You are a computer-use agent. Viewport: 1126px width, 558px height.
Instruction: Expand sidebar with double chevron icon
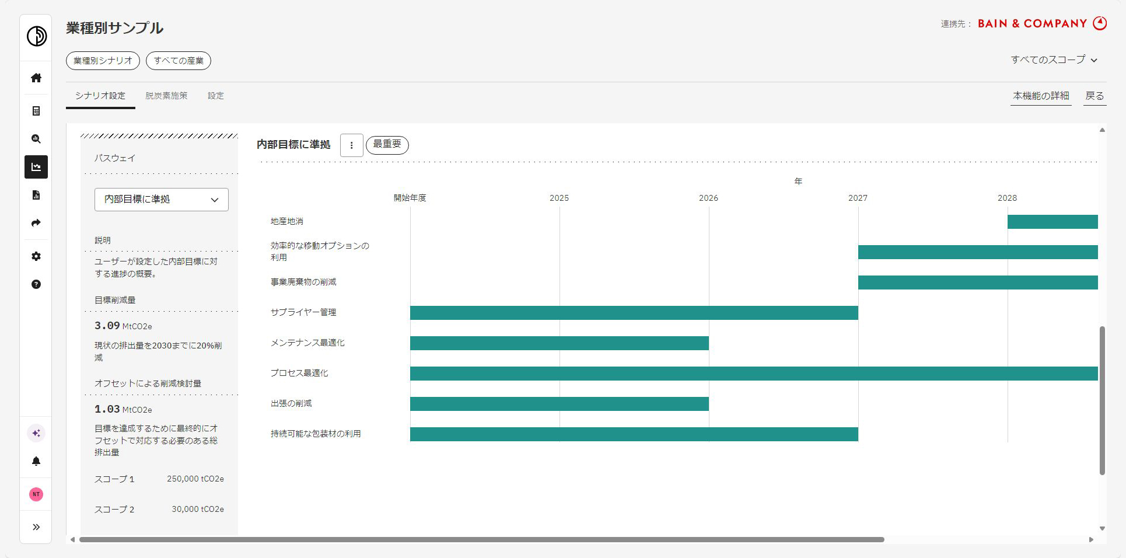pos(36,527)
